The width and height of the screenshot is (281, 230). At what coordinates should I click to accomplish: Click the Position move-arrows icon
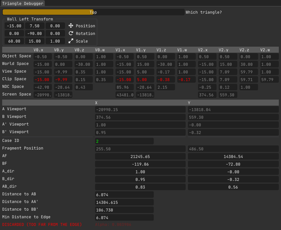point(71,26)
